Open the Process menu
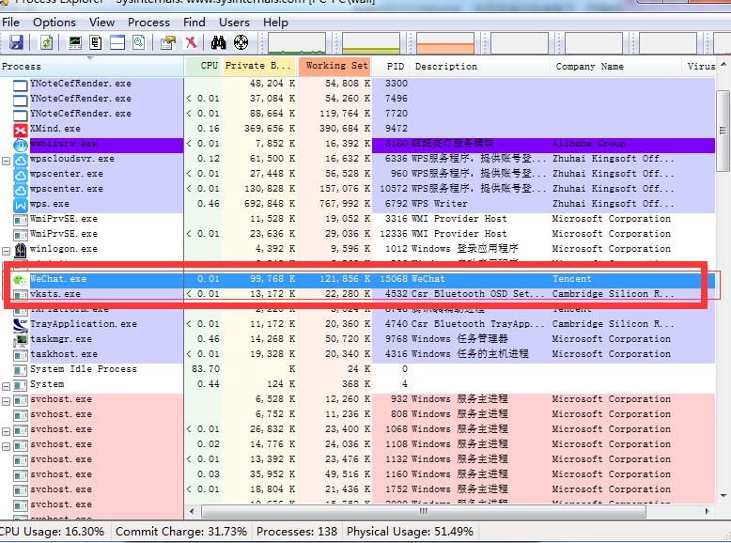This screenshot has width=731, height=543. 148,23
